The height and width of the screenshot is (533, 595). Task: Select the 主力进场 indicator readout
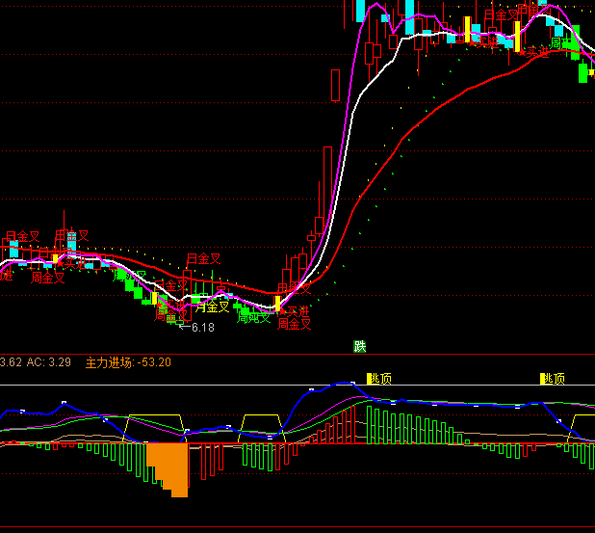point(128,362)
